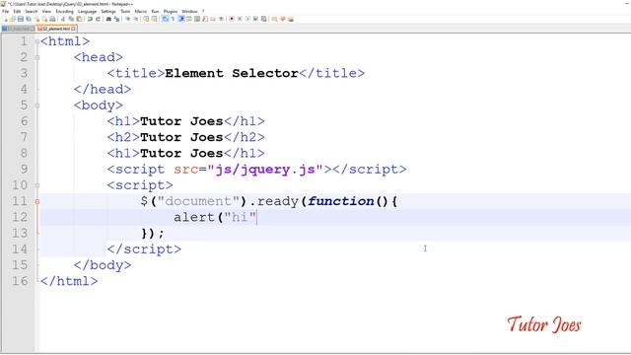The image size is (631, 355).
Task: Switch to the 02_element.html tab
Action: coord(56,29)
